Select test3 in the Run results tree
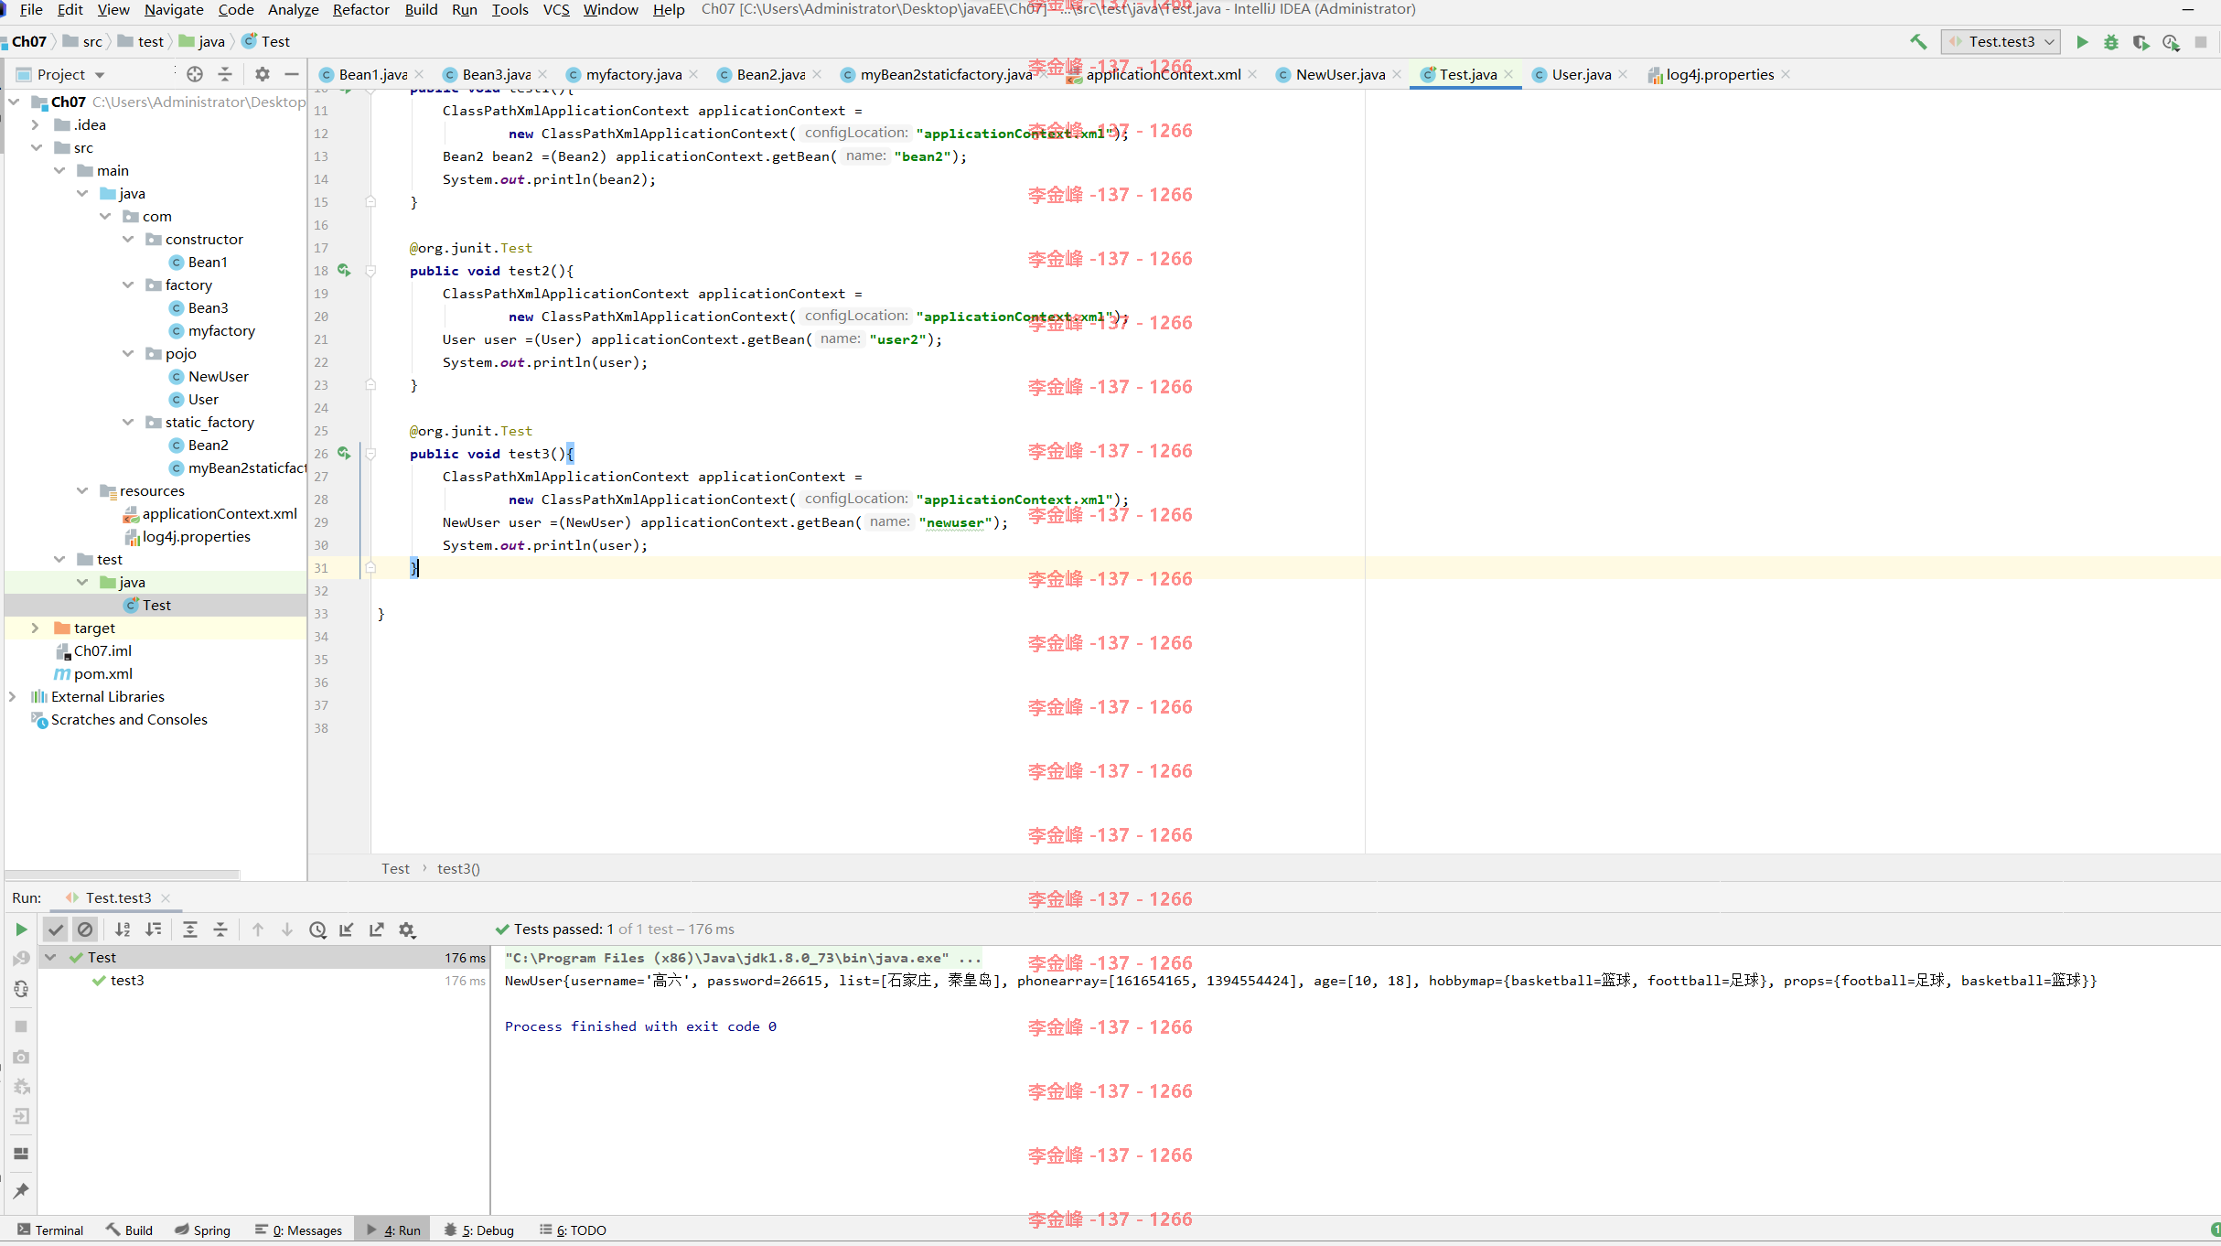2221x1246 pixels. pos(127,980)
